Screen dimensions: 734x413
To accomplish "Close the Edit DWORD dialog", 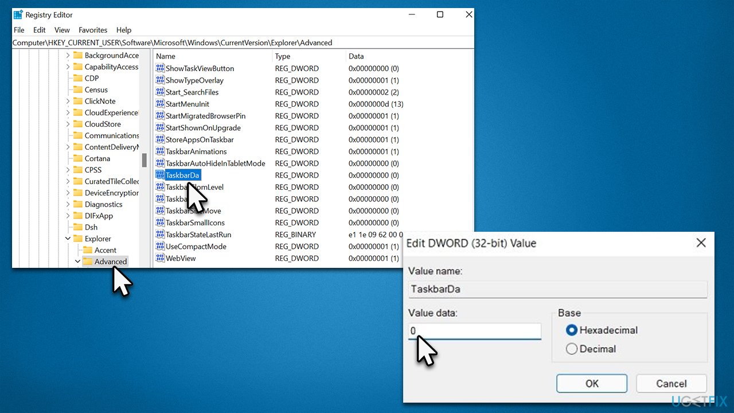I will click(701, 243).
